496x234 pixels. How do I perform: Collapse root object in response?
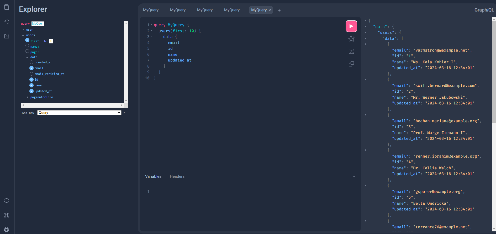(366, 20)
